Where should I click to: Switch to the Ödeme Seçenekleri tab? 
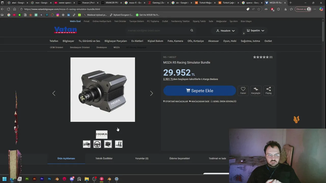click(180, 158)
